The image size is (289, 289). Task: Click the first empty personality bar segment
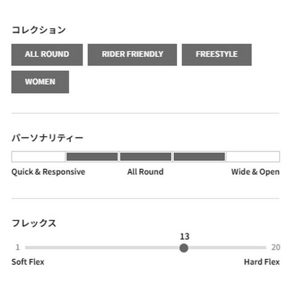click(39, 157)
